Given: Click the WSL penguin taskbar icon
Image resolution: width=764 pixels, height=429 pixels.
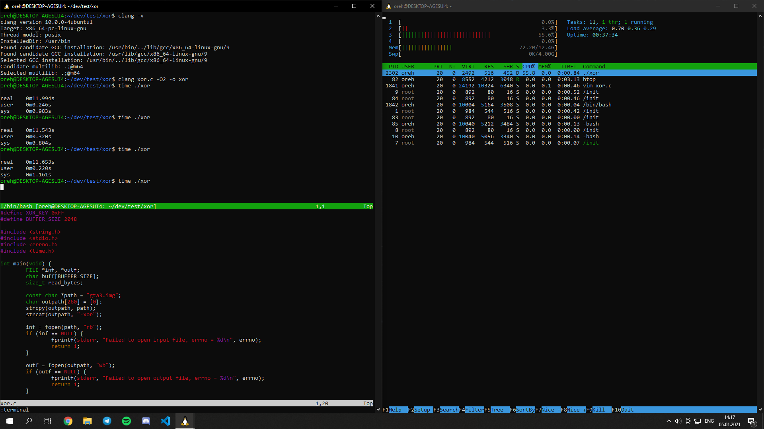Looking at the screenshot, I should pyautogui.click(x=185, y=421).
